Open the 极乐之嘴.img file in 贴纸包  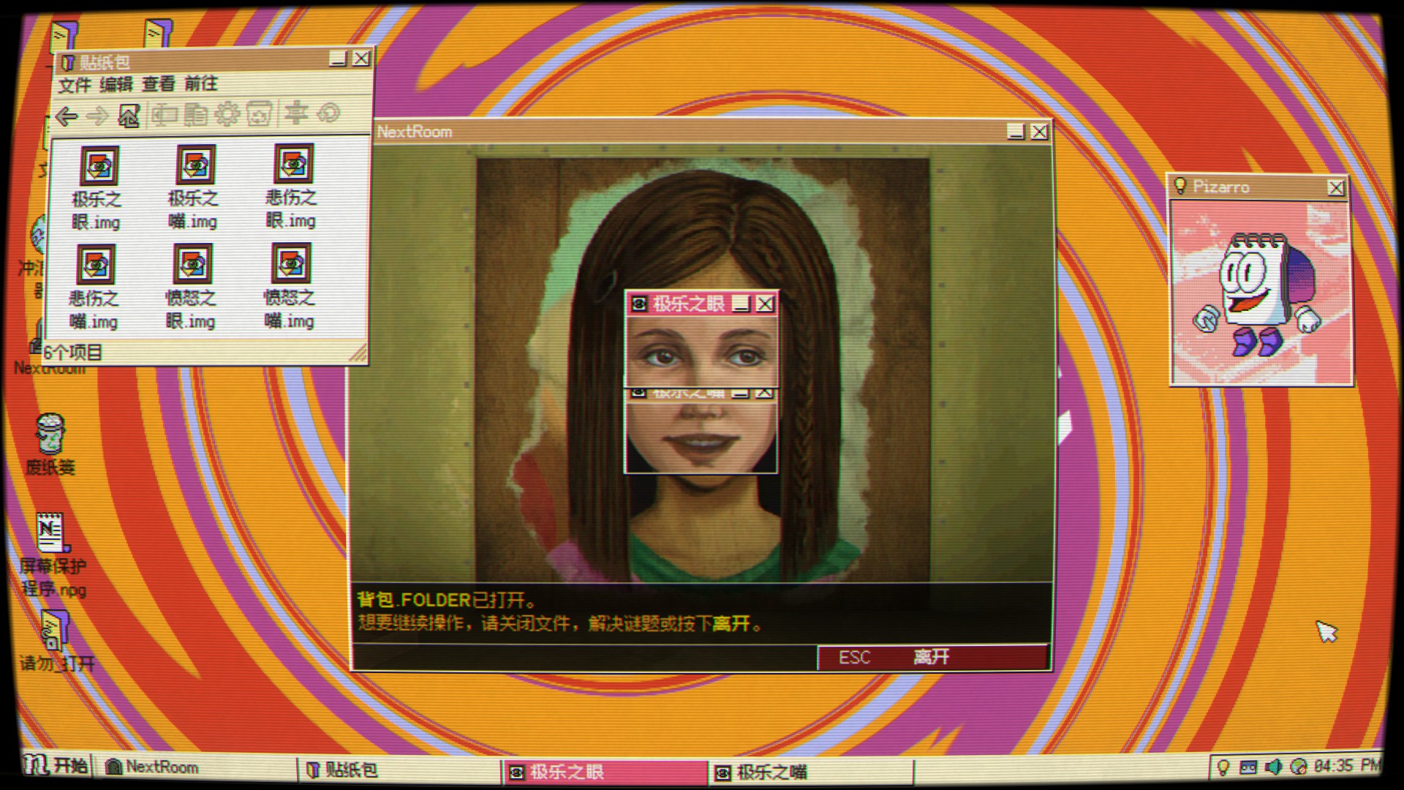[194, 188]
